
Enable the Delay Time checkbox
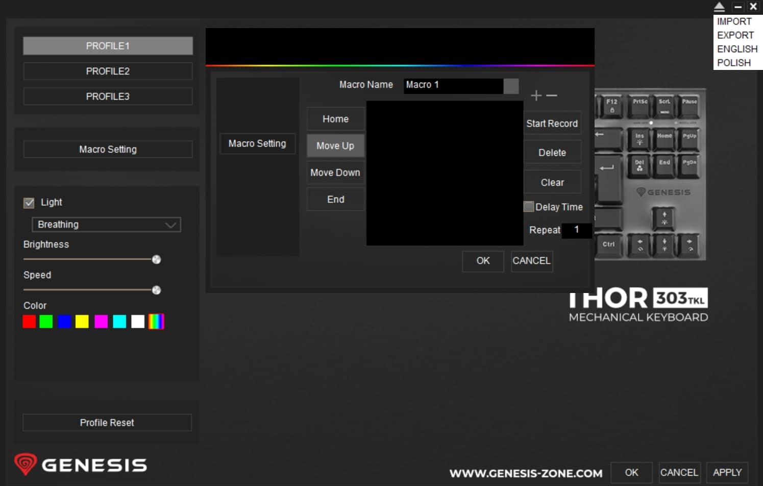tap(529, 207)
